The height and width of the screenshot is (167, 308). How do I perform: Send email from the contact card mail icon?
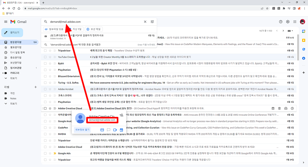tap(102, 130)
